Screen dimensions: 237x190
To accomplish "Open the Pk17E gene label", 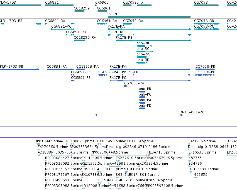I will tap(113, 14).
